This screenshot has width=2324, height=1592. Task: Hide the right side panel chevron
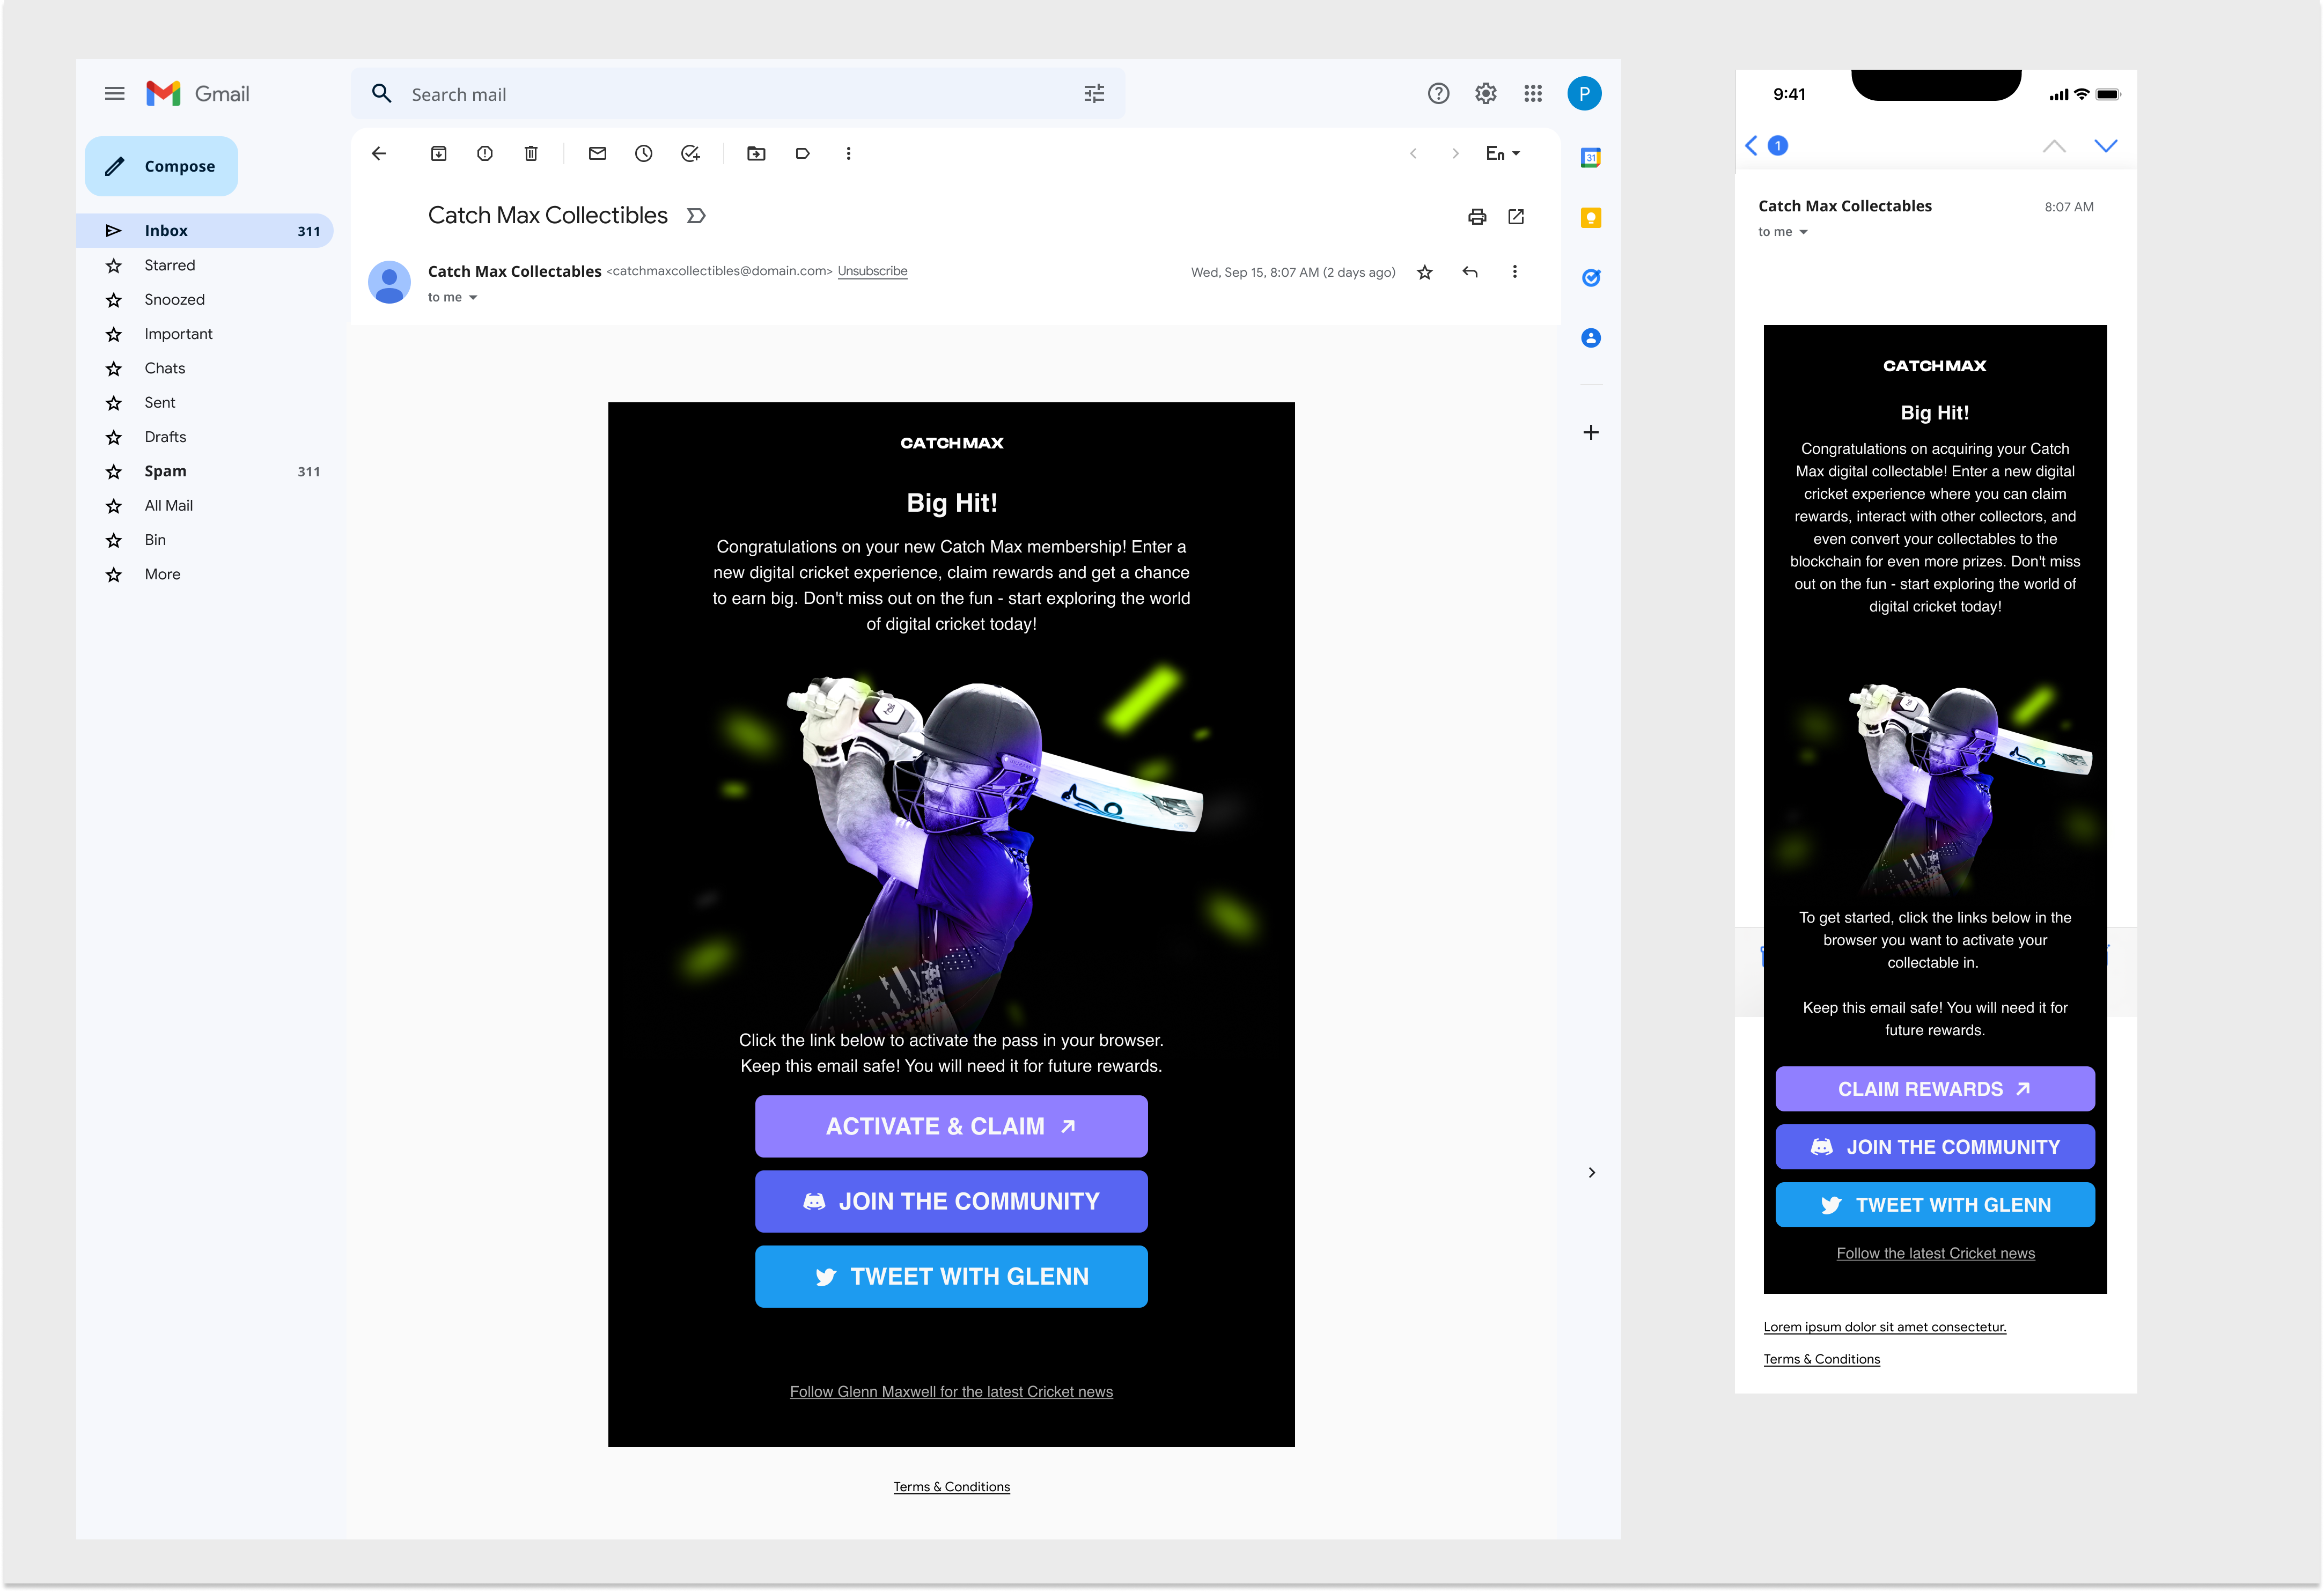tap(1592, 1173)
